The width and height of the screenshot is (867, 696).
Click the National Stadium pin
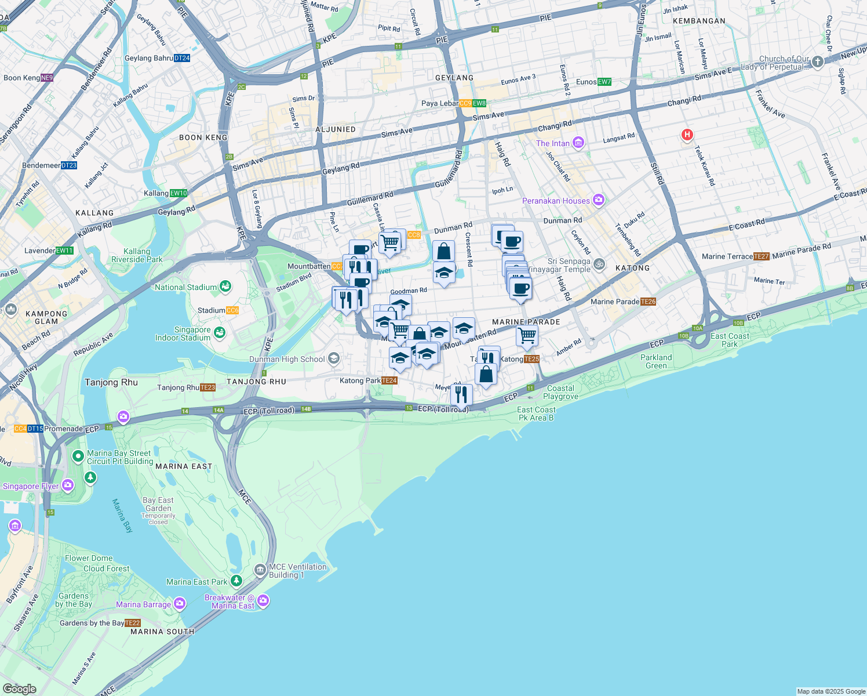click(x=225, y=287)
